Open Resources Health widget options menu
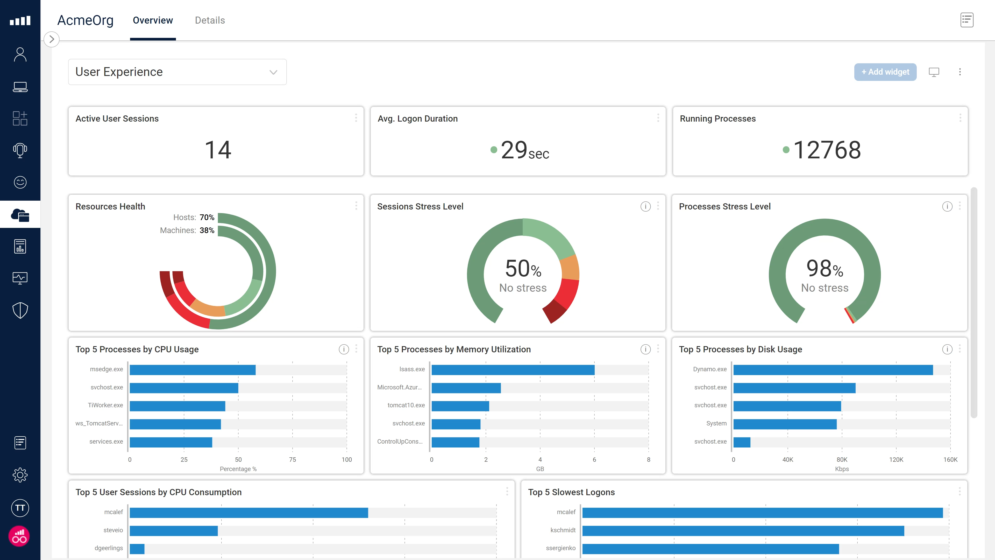The image size is (995, 560). [x=356, y=206]
